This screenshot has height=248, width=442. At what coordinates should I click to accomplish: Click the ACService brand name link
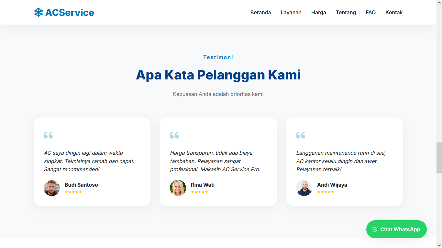pos(70,13)
